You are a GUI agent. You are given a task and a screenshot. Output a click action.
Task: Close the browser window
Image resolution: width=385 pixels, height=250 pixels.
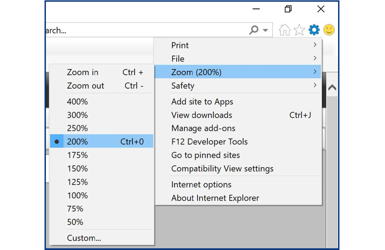click(x=321, y=9)
